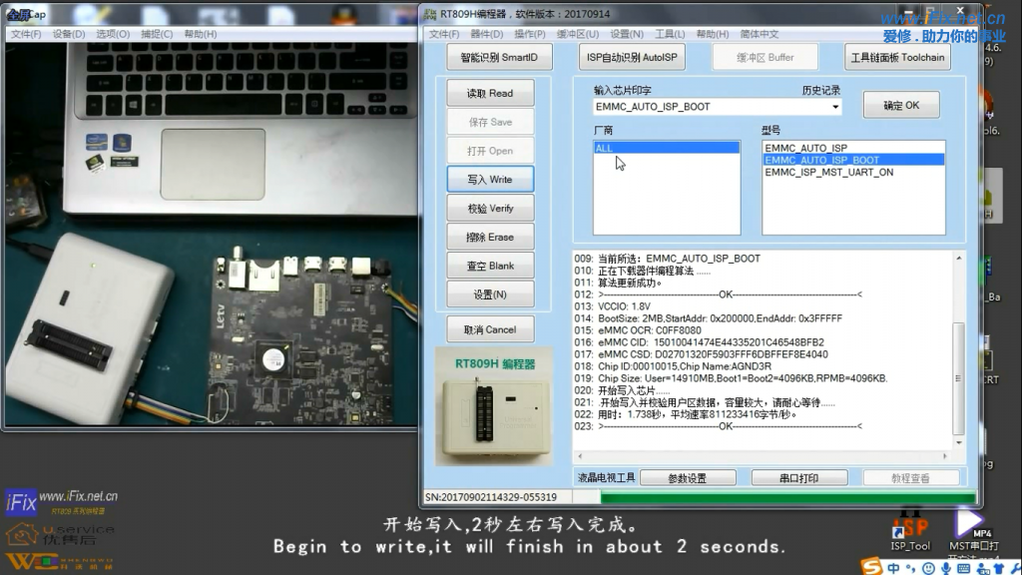The image size is (1022, 575).
Task: Select EMMC_AUTO_ISP in the model list
Action: [x=805, y=148]
